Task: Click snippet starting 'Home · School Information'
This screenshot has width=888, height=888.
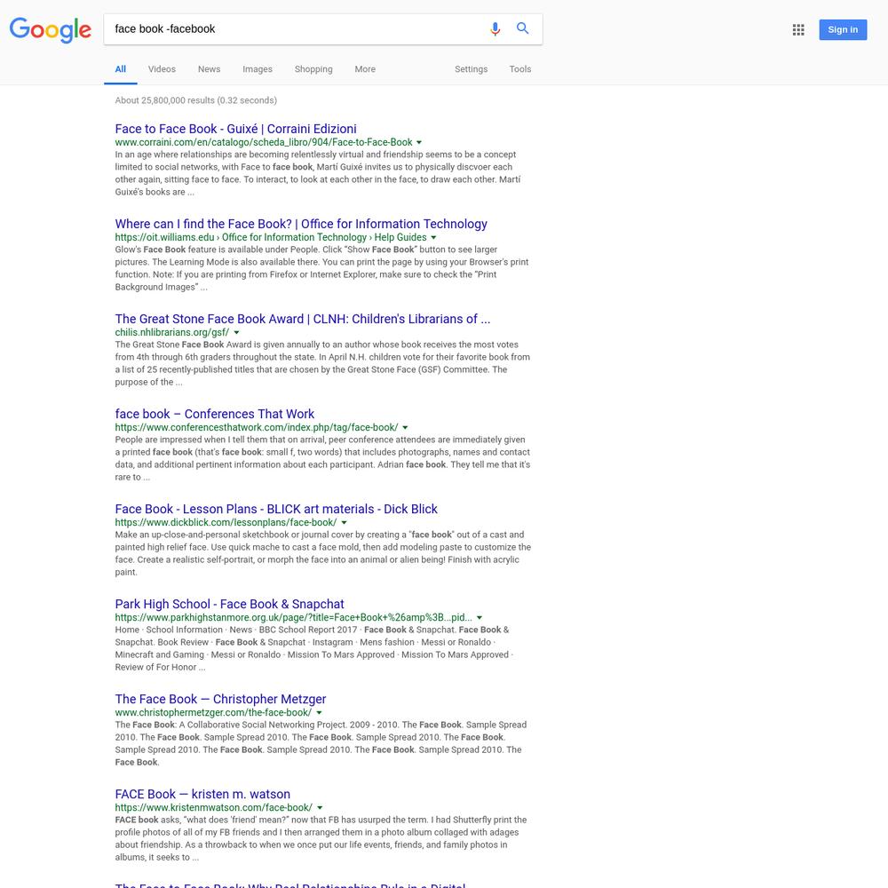Action: (x=314, y=649)
